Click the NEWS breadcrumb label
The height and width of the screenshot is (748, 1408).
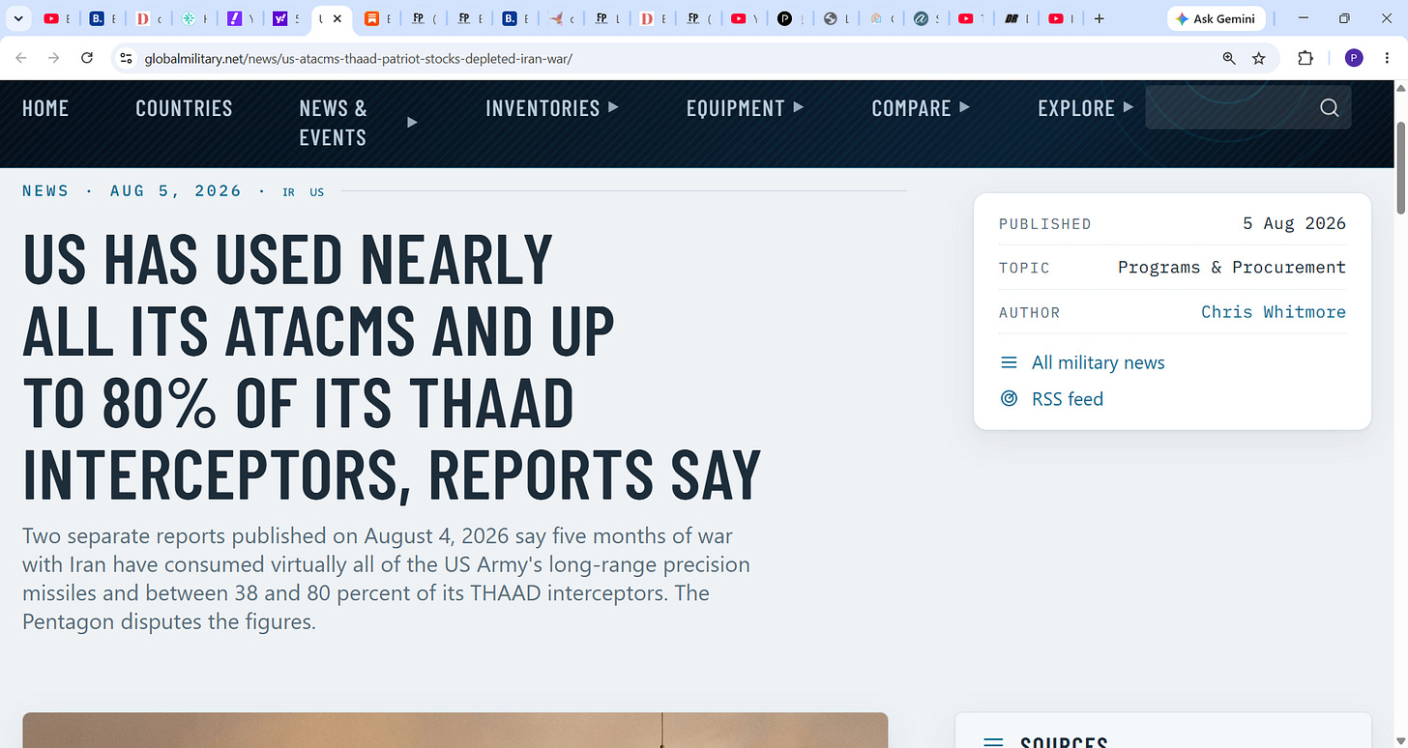45,190
